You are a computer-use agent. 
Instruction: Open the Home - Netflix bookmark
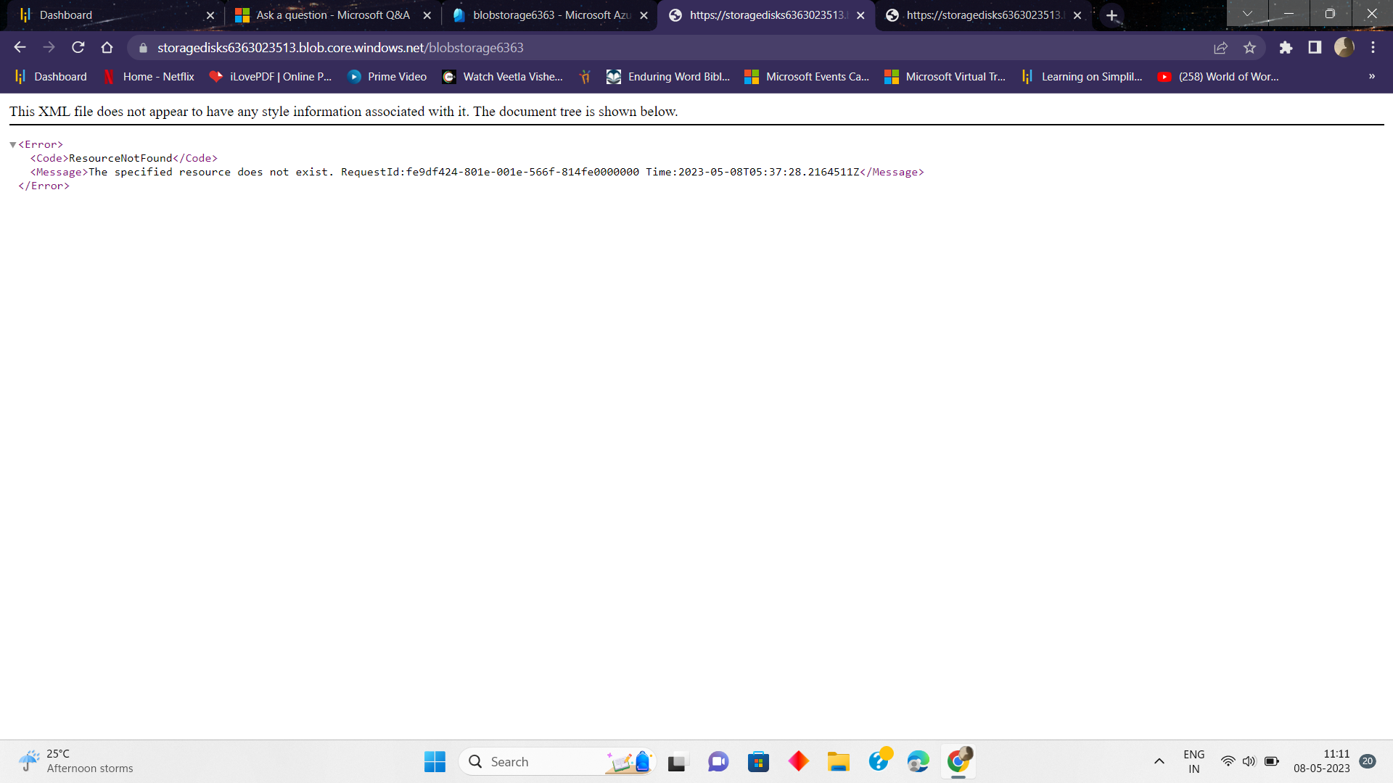coord(149,77)
